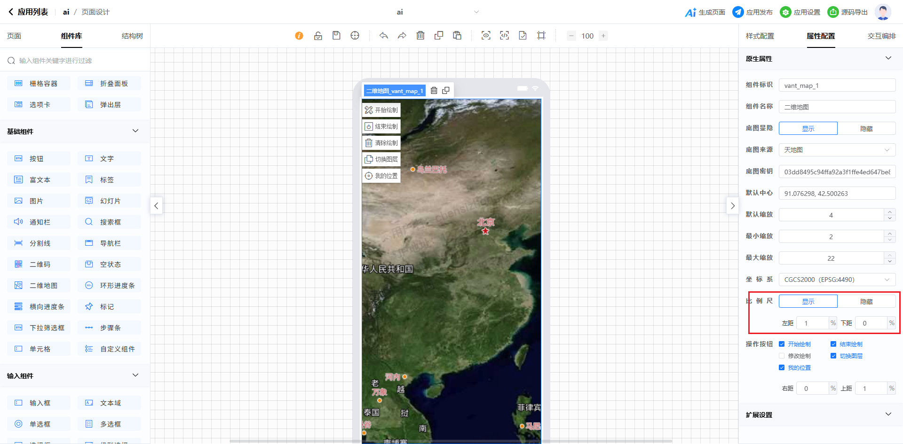Image resolution: width=903 pixels, height=444 pixels.
Task: Click the orange info icon
Action: click(299, 36)
